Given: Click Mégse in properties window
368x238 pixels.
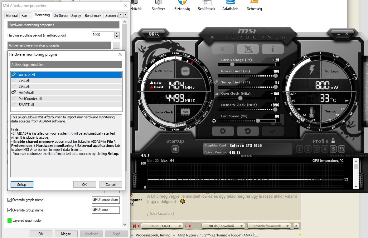Looking at the screenshot, I should pyautogui.click(x=66, y=234).
